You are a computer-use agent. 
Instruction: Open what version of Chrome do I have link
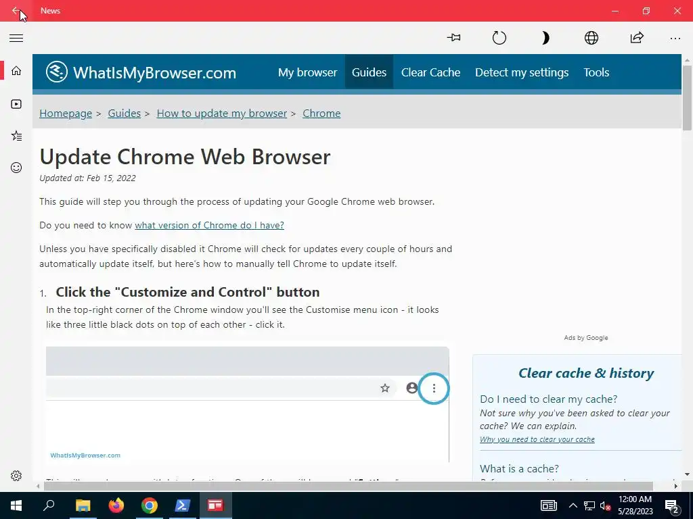point(210,225)
